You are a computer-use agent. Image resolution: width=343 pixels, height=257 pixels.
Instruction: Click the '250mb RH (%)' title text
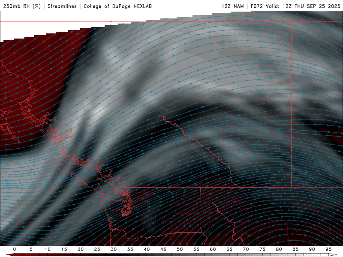(x=22, y=6)
